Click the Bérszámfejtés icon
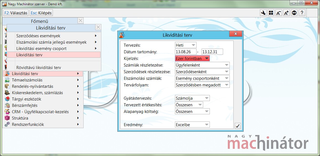The height and width of the screenshot is (156, 320). [7, 105]
